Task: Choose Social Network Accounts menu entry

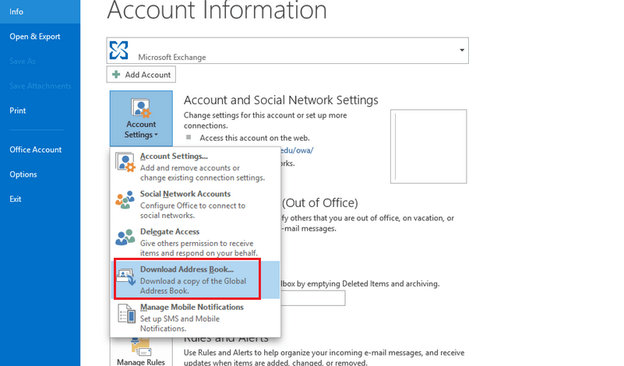Action: point(196,205)
